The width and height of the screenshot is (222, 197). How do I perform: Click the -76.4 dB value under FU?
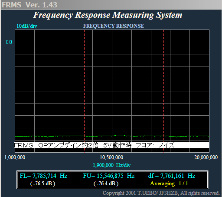pos(106,184)
